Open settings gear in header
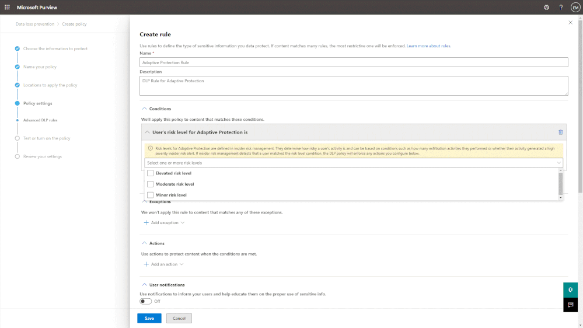 coord(546,7)
